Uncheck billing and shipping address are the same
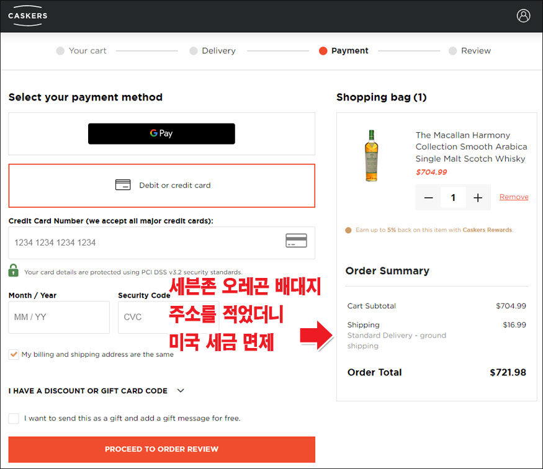Screen dimensions: 543x469 14,354
